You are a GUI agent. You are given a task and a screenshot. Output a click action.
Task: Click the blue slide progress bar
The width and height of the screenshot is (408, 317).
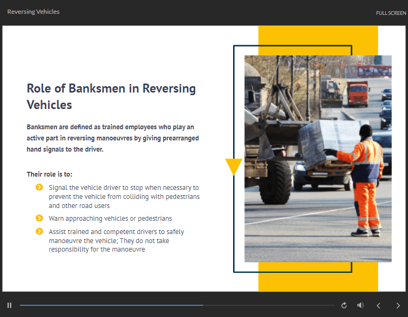point(111,305)
